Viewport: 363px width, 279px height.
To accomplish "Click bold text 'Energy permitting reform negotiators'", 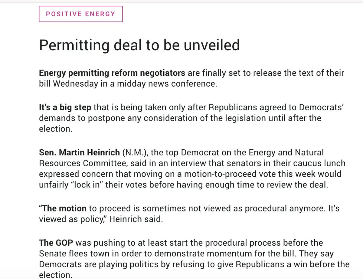I will click(x=112, y=73).
